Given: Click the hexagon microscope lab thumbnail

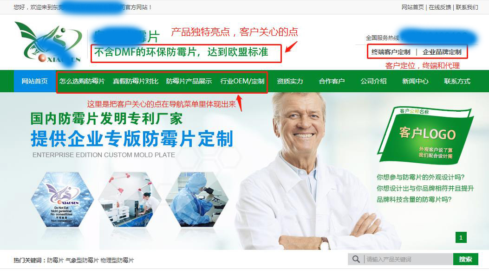Looking at the screenshot, I should [x=197, y=199].
